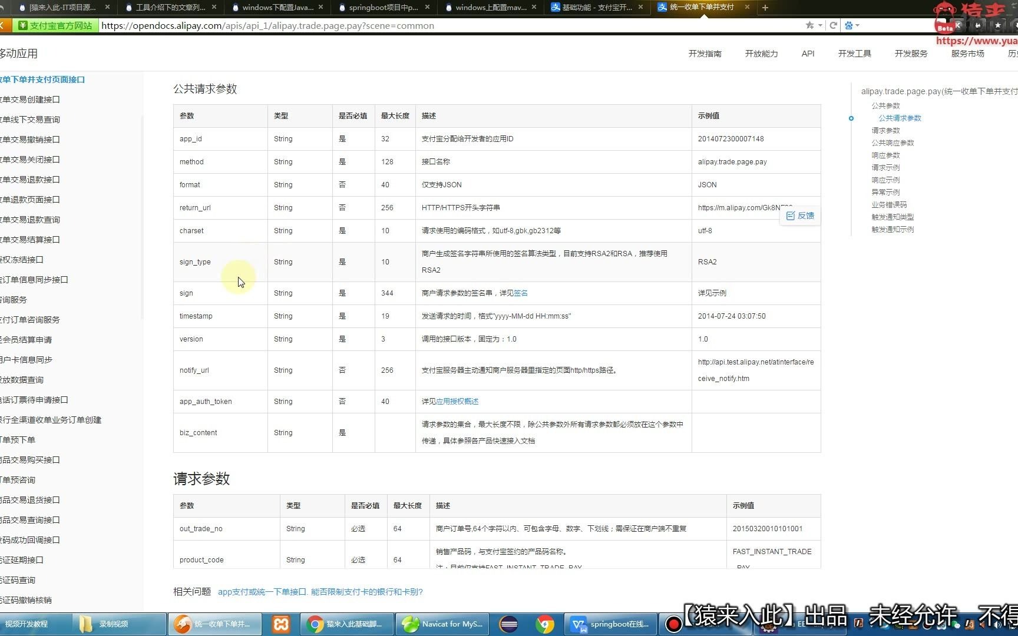Select 单交易创建接口 in left sidebar
Image resolution: width=1018 pixels, height=636 pixels.
30,100
